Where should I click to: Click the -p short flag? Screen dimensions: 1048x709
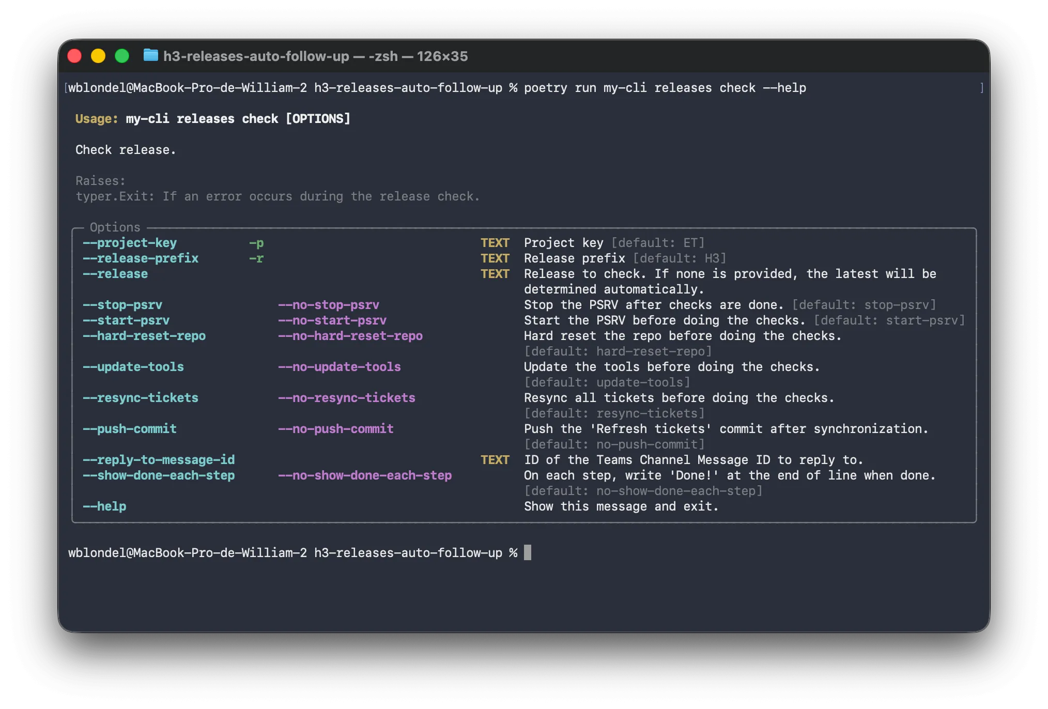tap(256, 243)
